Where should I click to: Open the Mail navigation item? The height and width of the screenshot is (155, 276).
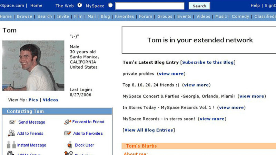(x=91, y=17)
